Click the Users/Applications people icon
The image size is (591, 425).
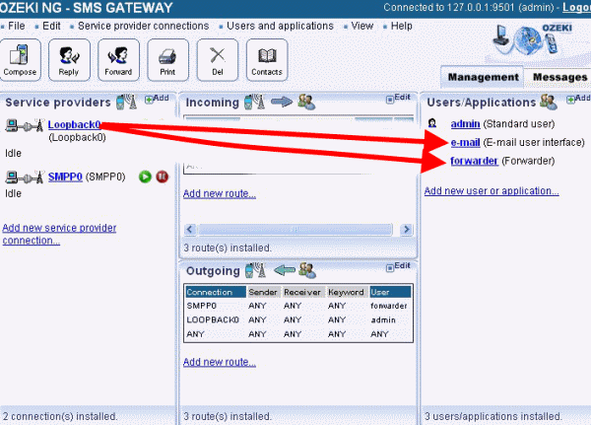click(549, 102)
